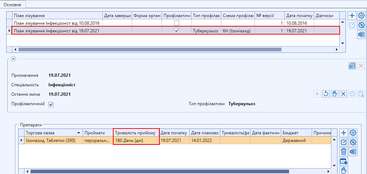367x174 pixels.
Task: Export the Препарати table to Excel
Action: click(352, 152)
